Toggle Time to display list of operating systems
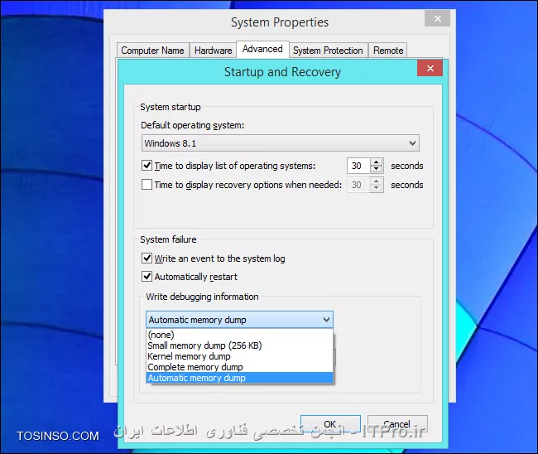 pyautogui.click(x=147, y=166)
